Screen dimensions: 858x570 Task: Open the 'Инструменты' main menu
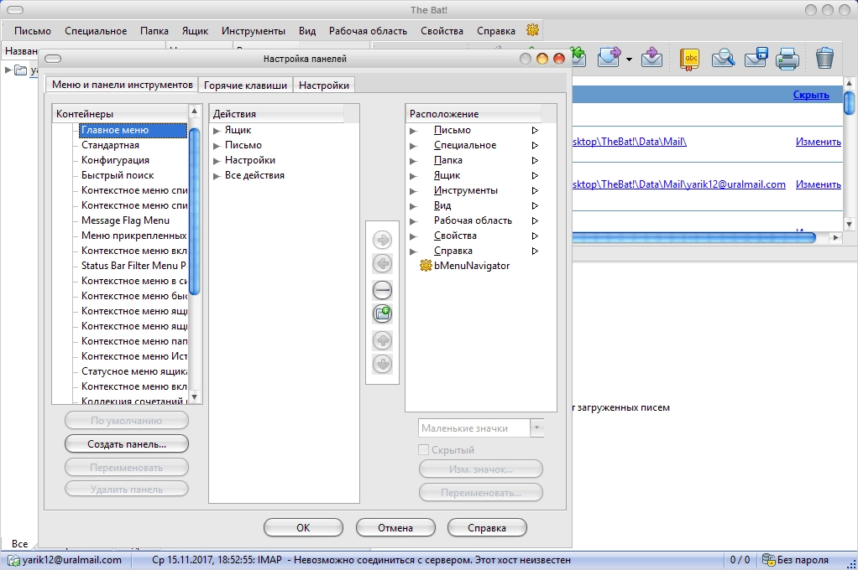pos(254,31)
